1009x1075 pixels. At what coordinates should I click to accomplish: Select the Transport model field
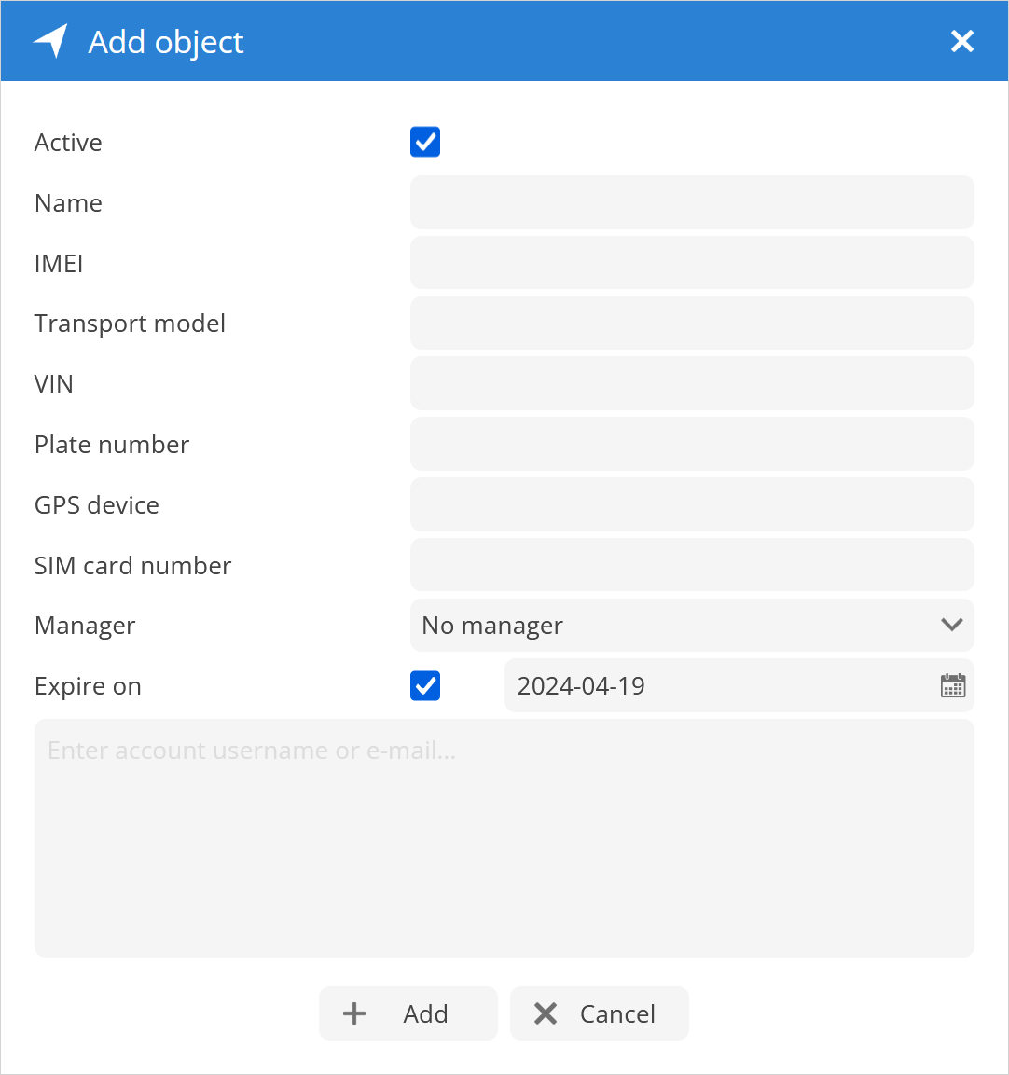(x=691, y=323)
